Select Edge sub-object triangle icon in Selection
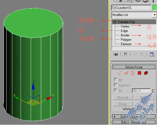Viewport: 157px width, 125px height. [x=127, y=73]
